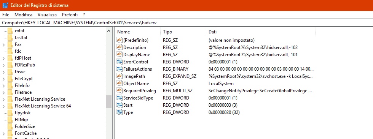Select the fdPHost folder icon
The height and width of the screenshot is (139, 373).
coord(10,58)
